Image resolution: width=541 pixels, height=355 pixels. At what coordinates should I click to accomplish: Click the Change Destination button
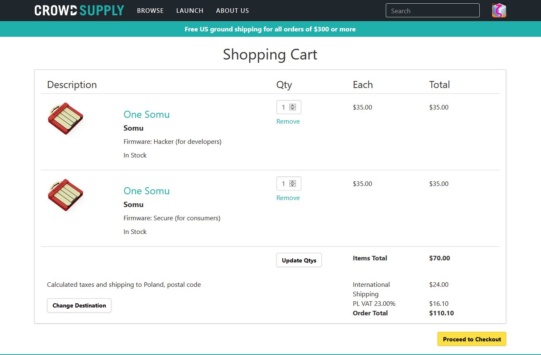[x=79, y=305]
